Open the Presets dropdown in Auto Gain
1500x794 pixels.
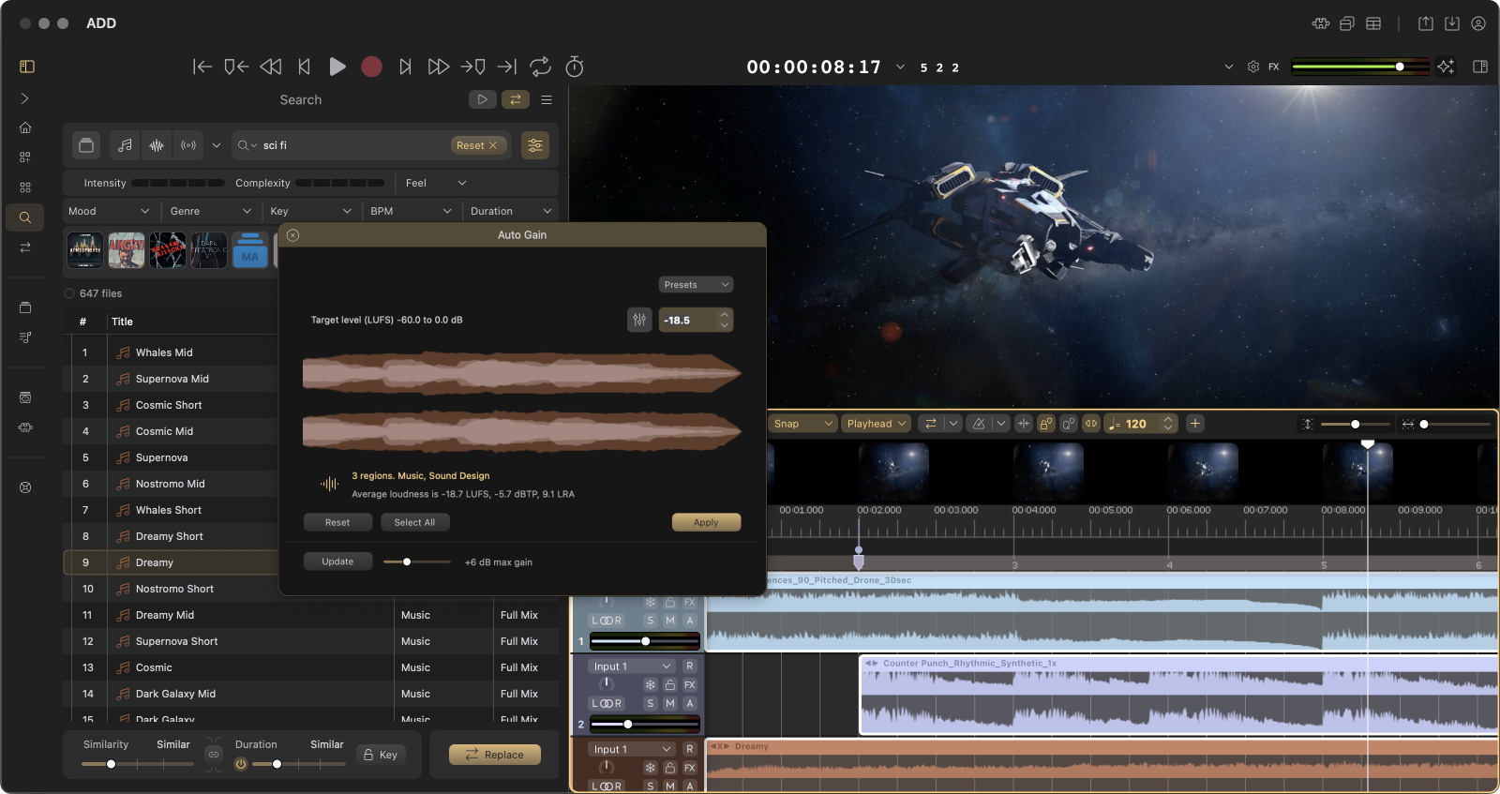(x=696, y=284)
